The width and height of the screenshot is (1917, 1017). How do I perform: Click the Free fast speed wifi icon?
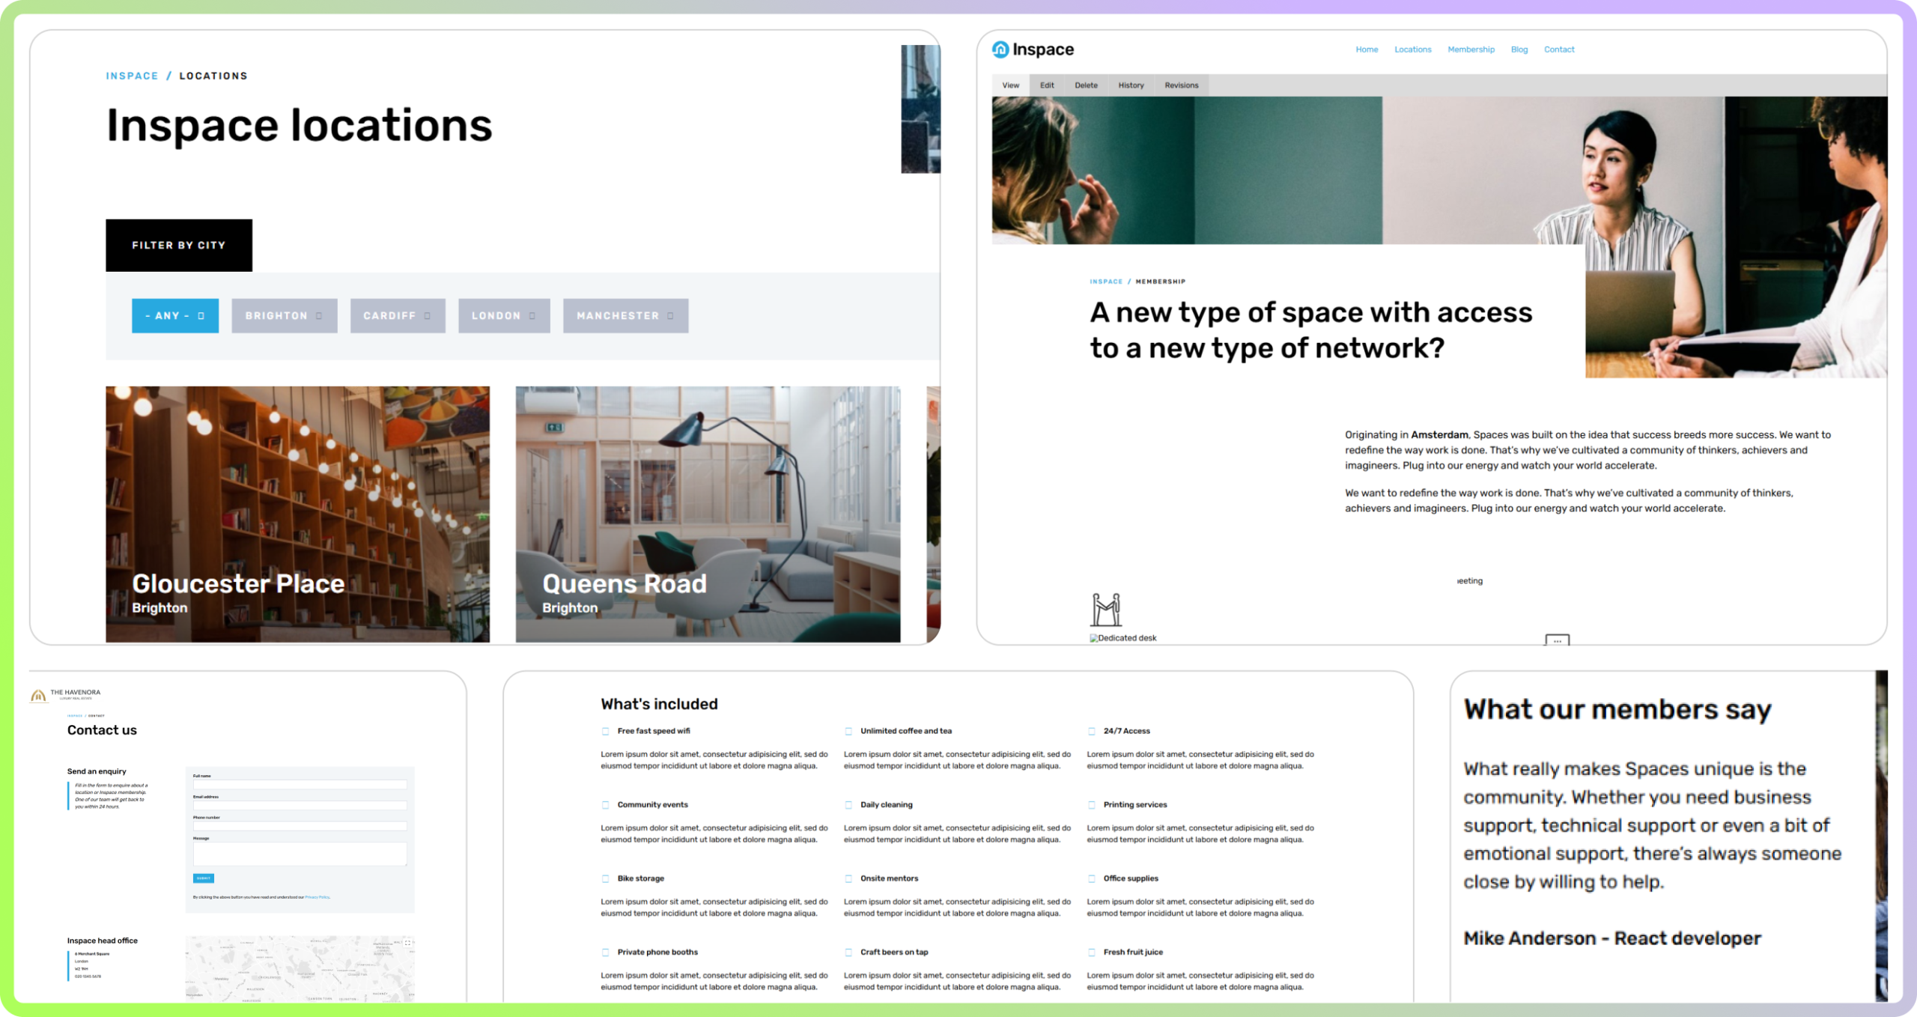(606, 731)
